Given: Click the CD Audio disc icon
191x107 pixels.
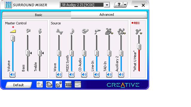Looking at the screenshot, I should click(x=85, y=31).
